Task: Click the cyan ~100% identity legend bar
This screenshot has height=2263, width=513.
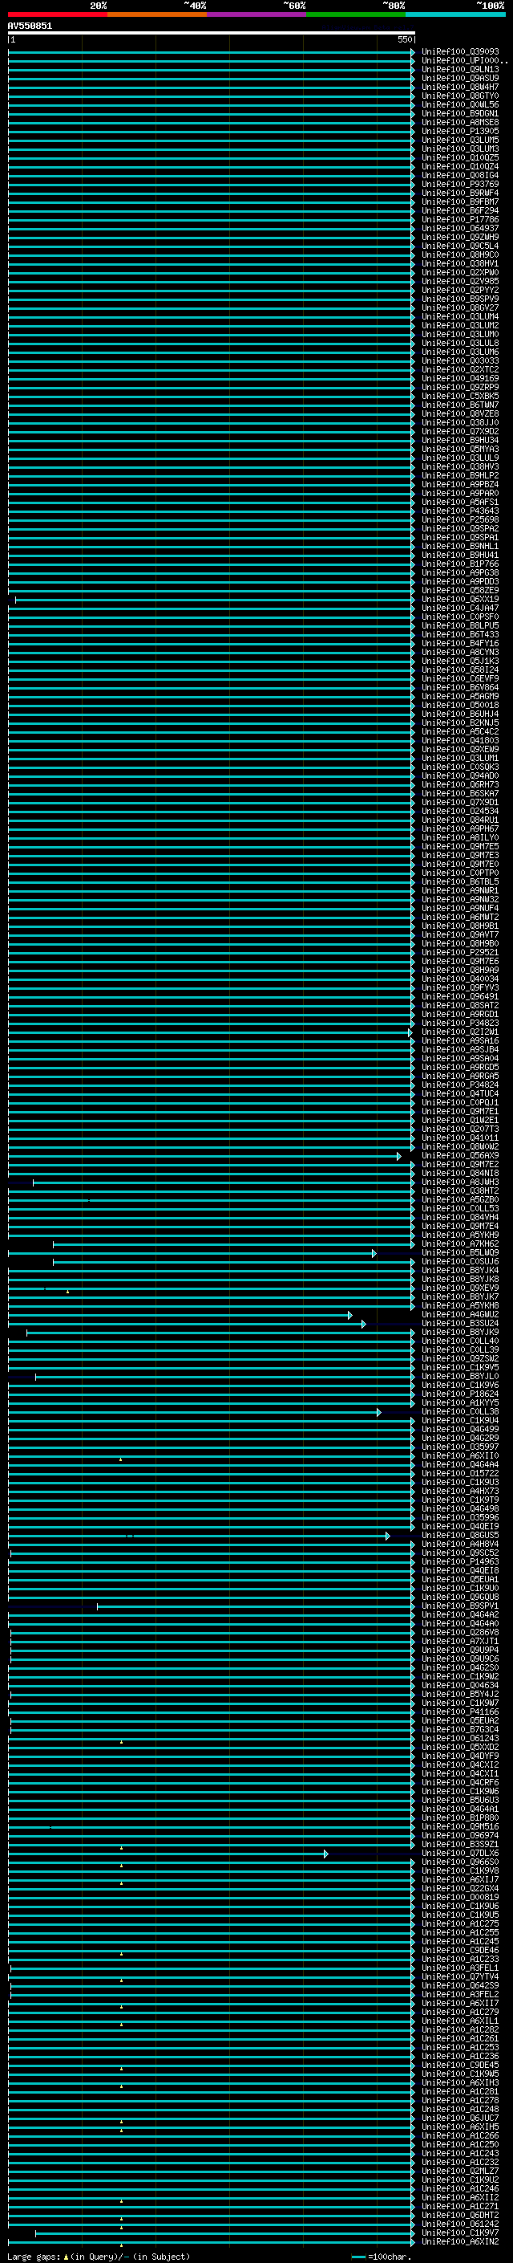Action: point(455,14)
